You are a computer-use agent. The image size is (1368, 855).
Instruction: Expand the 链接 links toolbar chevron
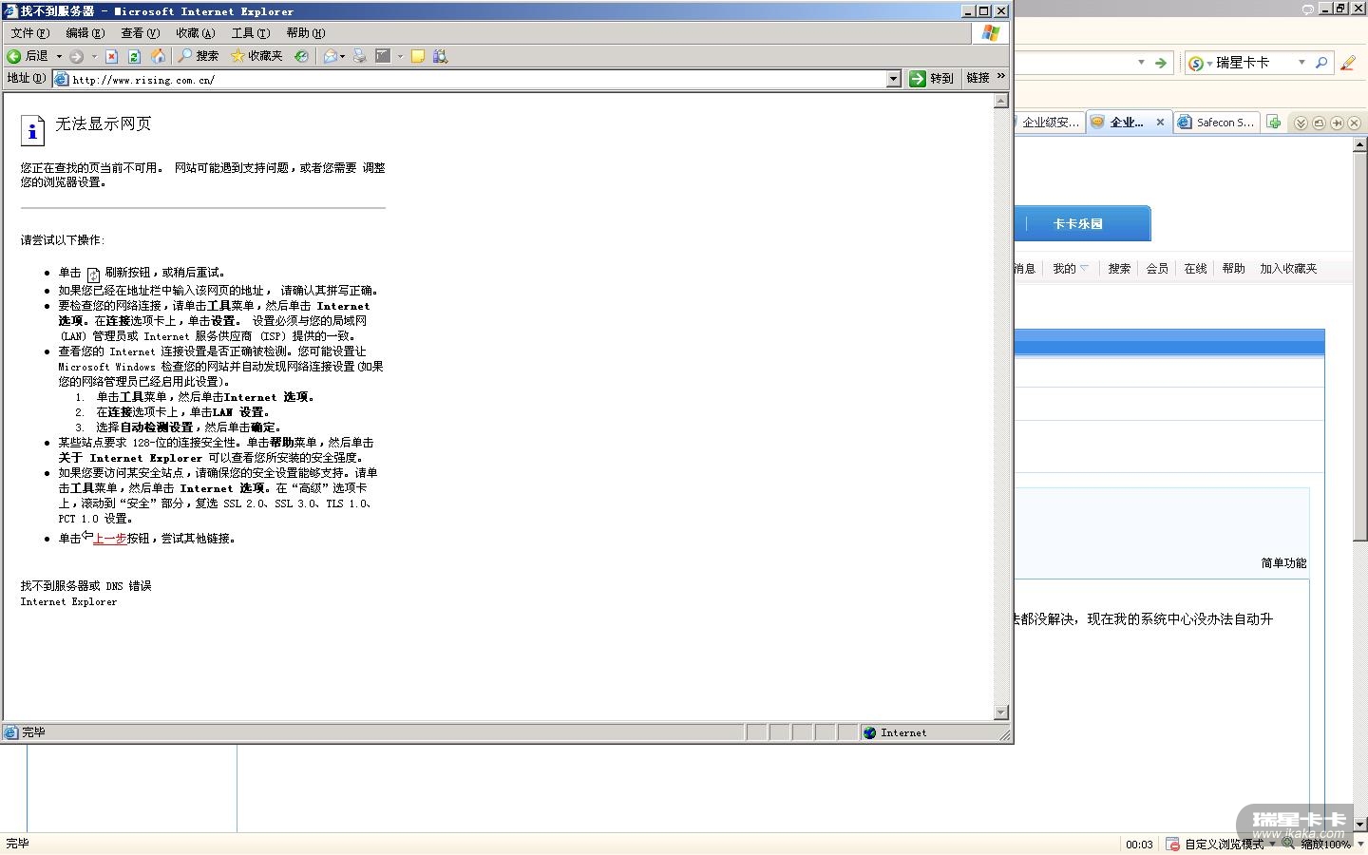tap(1001, 77)
